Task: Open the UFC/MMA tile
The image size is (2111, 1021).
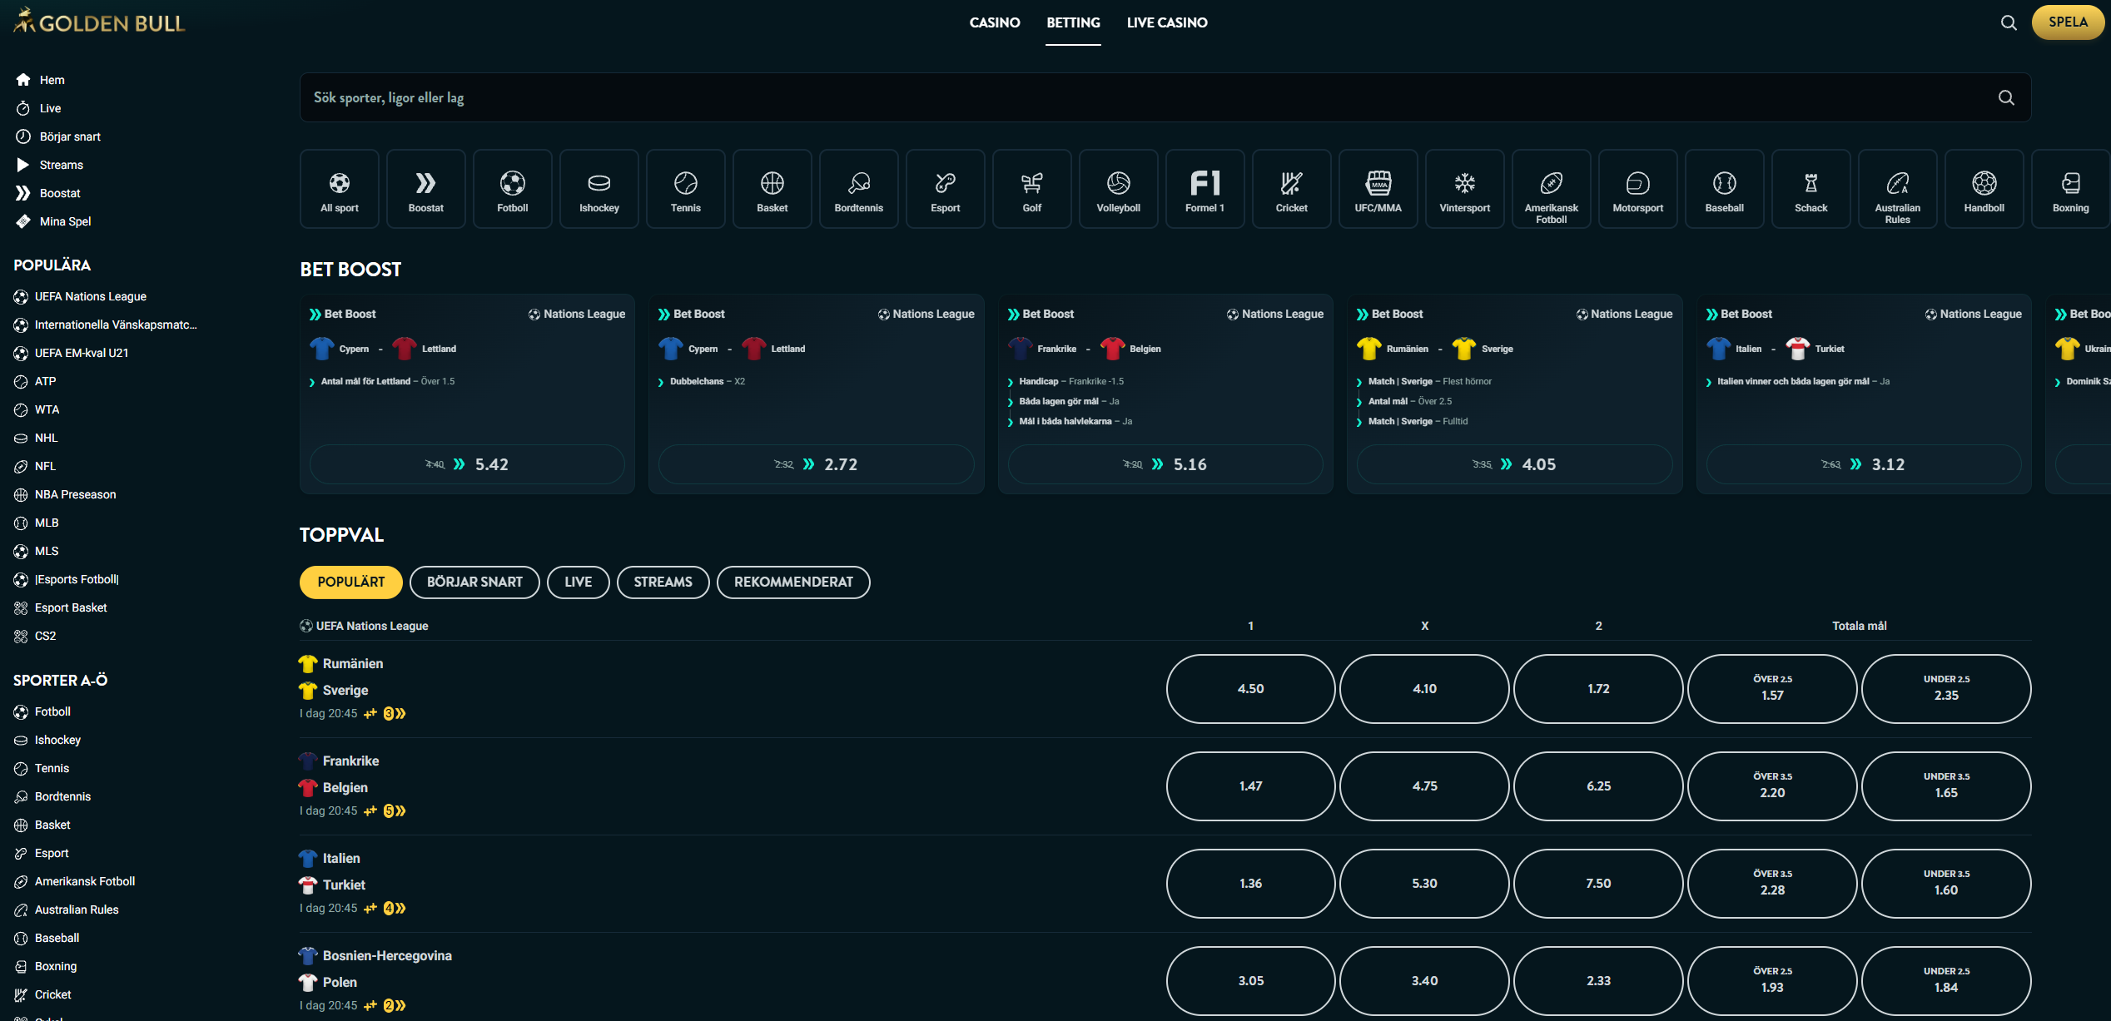Action: [1378, 189]
